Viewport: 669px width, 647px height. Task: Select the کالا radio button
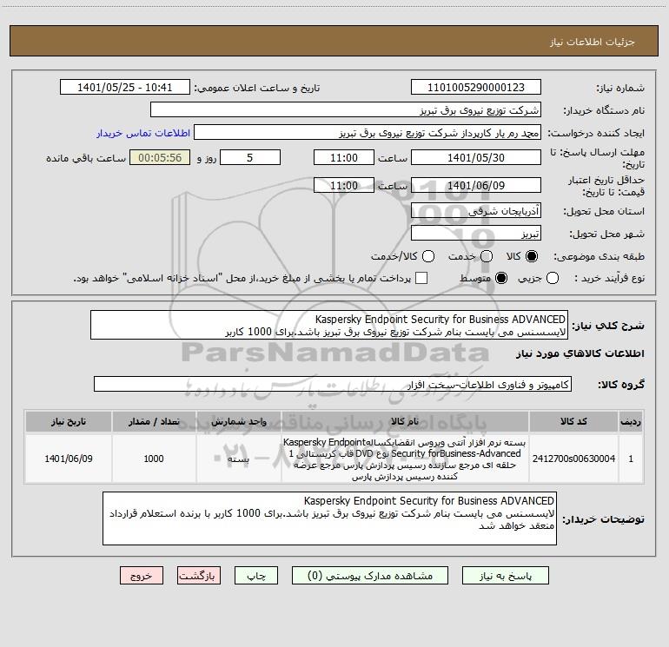coord(532,256)
